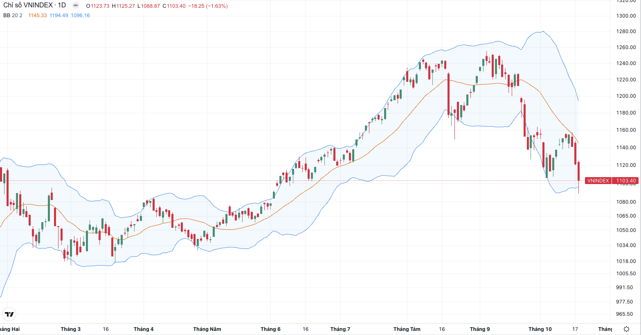Click the 1220.00 price axis label
Viewport: 641px width, 335px height.
(x=626, y=80)
